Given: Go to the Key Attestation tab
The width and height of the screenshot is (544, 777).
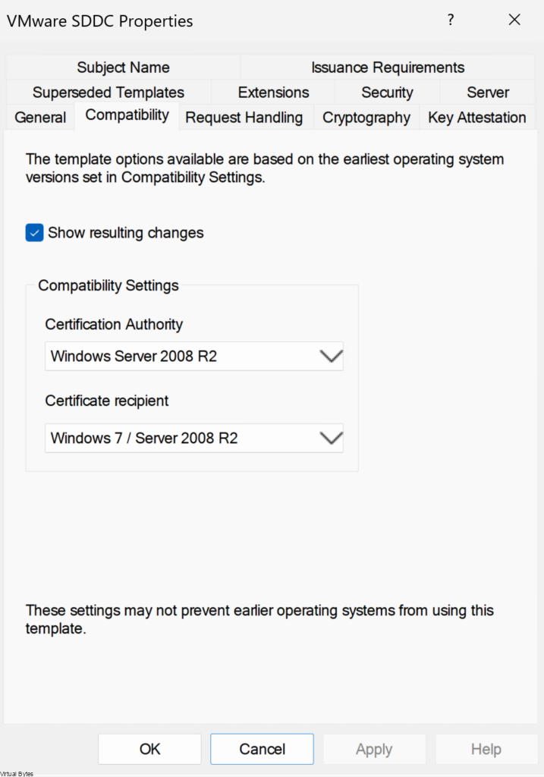Looking at the screenshot, I should click(476, 118).
